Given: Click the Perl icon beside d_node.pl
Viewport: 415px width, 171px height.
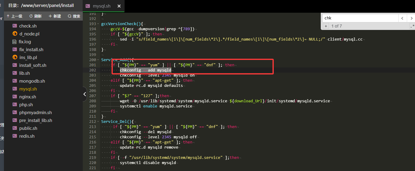Looking at the screenshot, I should point(15,34).
